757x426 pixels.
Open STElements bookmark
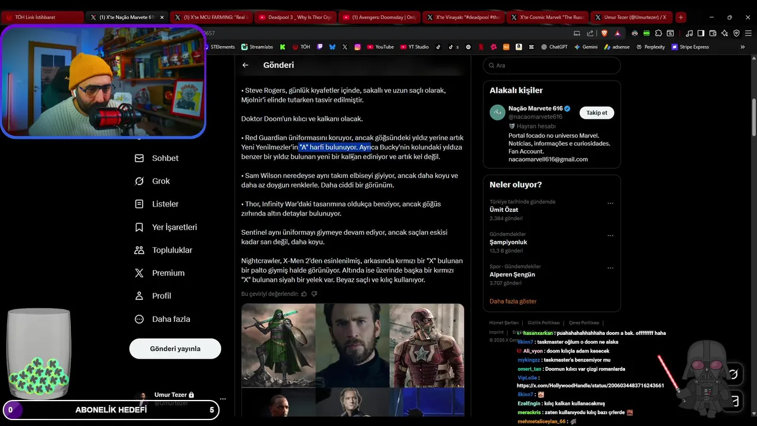pos(219,47)
